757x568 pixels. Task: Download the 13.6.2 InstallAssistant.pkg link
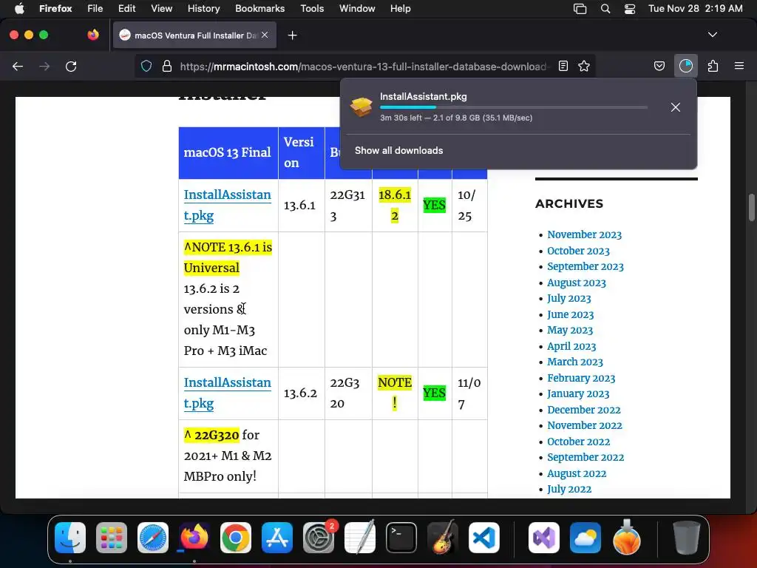(x=227, y=393)
